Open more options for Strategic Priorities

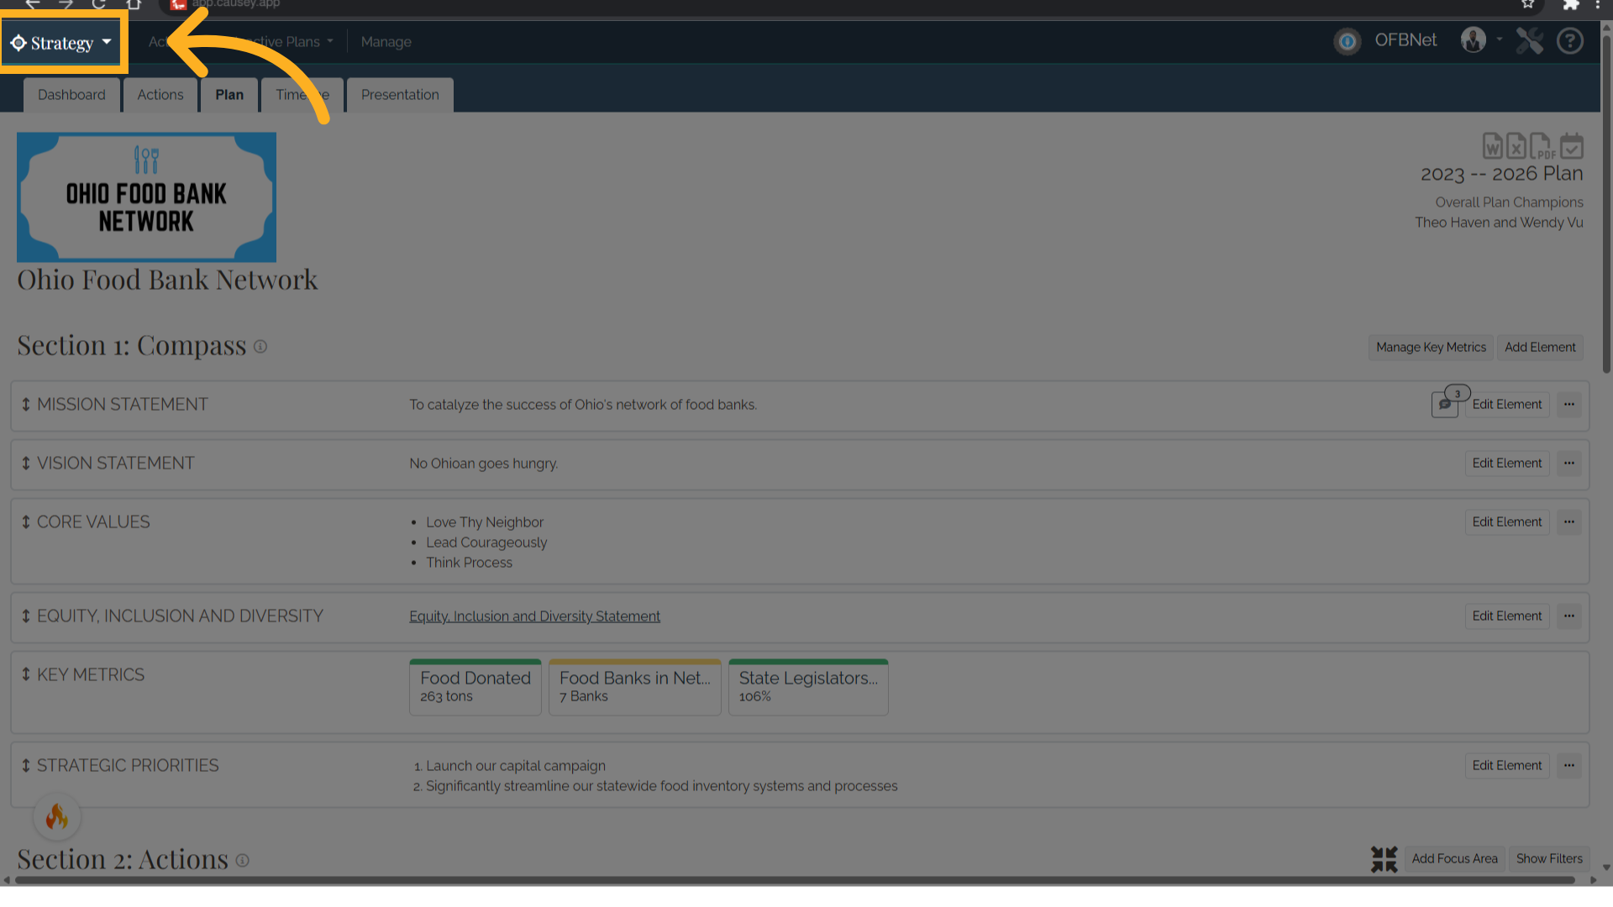point(1569,766)
